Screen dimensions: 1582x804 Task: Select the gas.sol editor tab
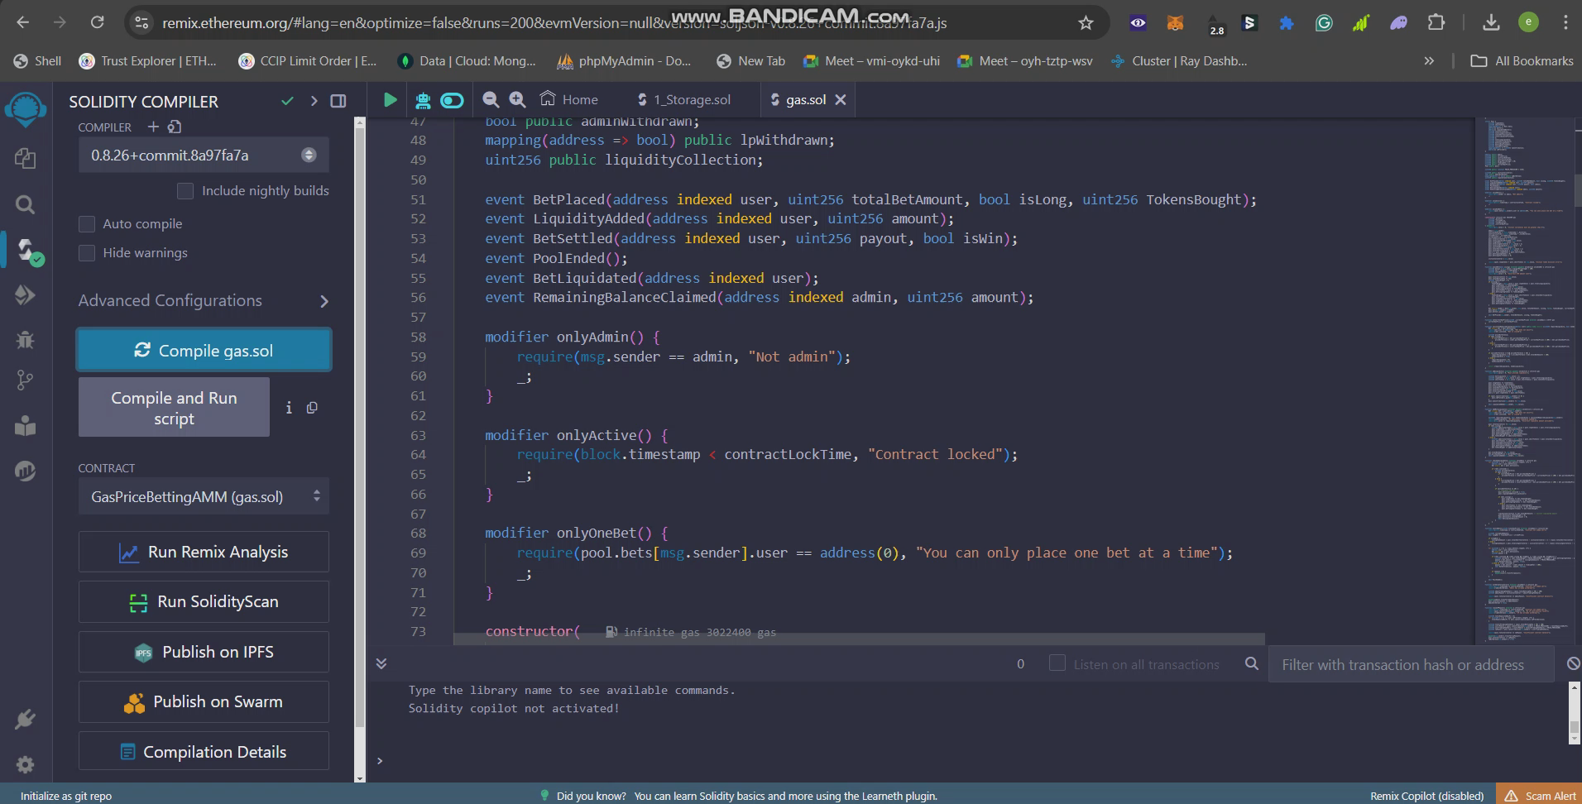tap(798, 100)
